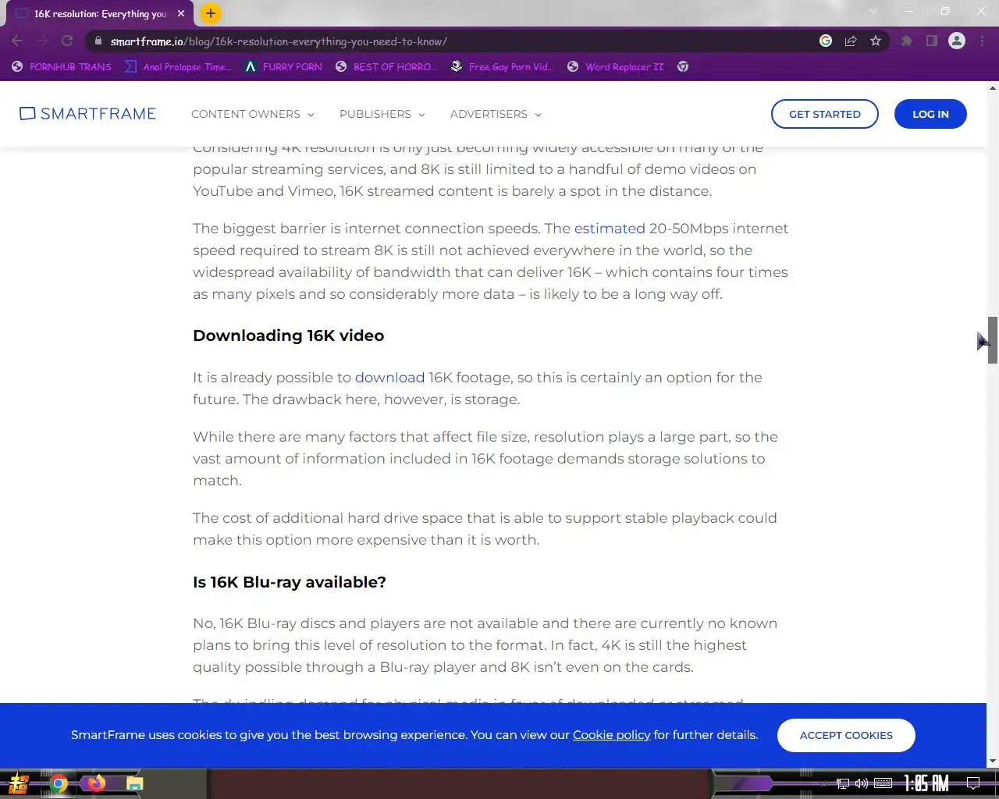Open Firefox from the taskbar

(97, 783)
